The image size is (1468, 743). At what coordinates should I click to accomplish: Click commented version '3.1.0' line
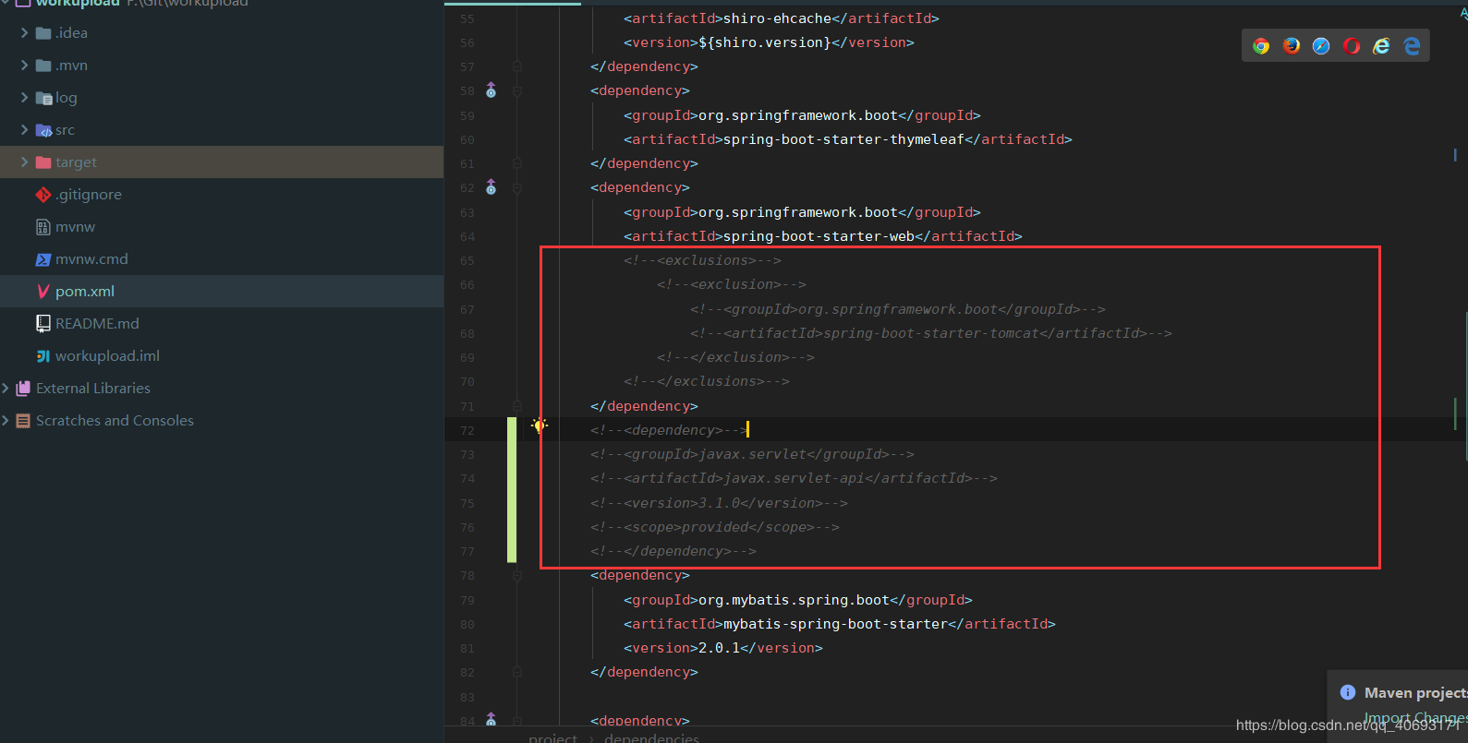click(x=719, y=503)
